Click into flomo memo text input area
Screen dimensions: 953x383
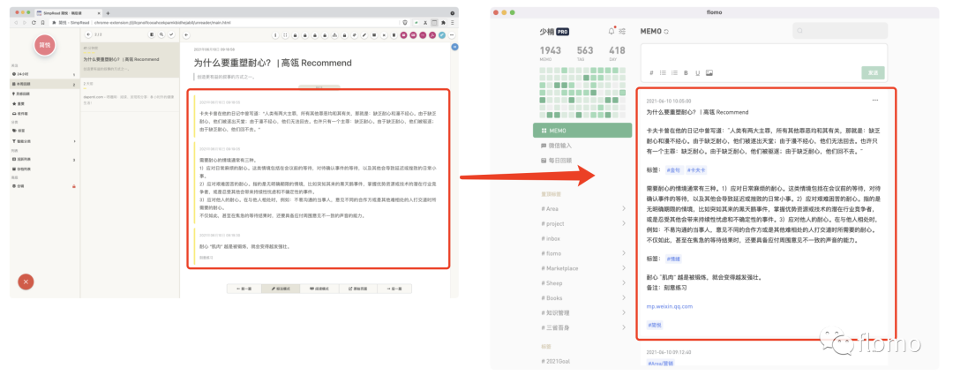pyautogui.click(x=764, y=55)
